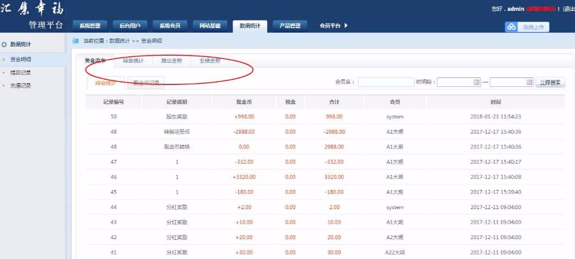Switch to the 系统管理 menu
This screenshot has width=575, height=259.
coord(90,26)
